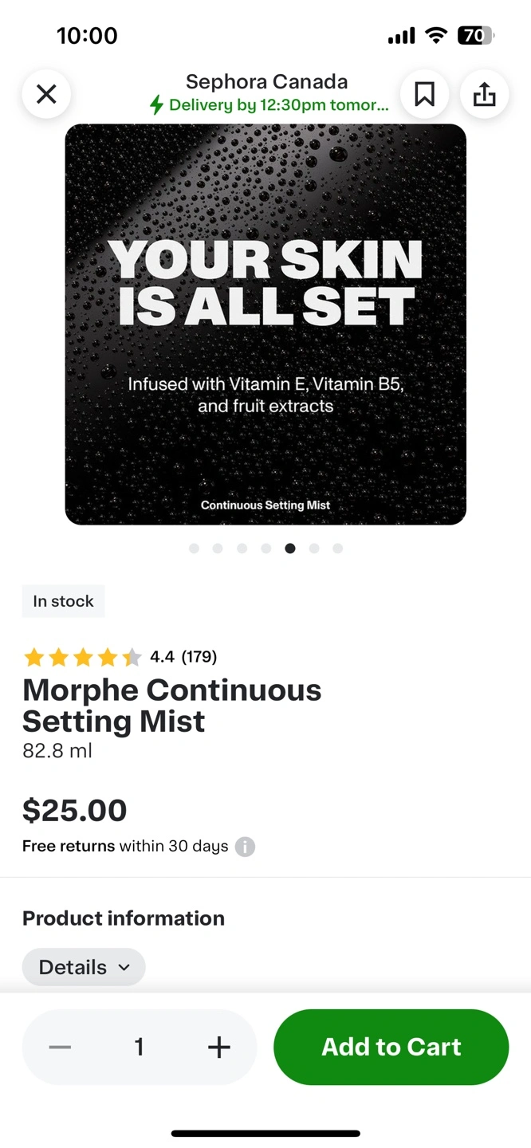Close the product page with X button
The height and width of the screenshot is (1148, 531).
(46, 95)
